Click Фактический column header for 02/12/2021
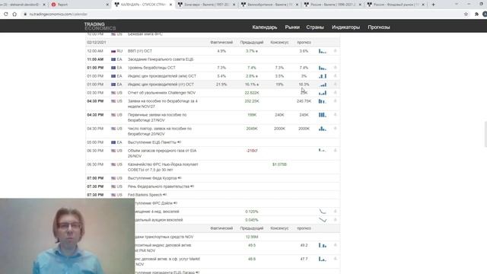487x274 pixels. click(221, 43)
